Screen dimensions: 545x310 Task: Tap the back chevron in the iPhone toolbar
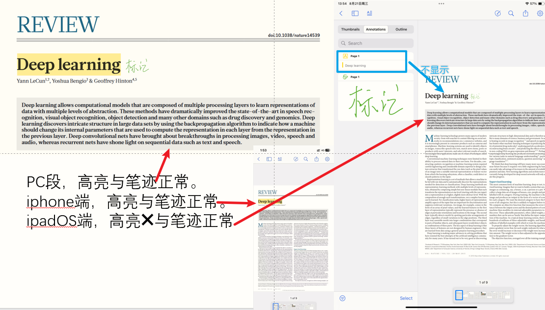[x=259, y=159]
